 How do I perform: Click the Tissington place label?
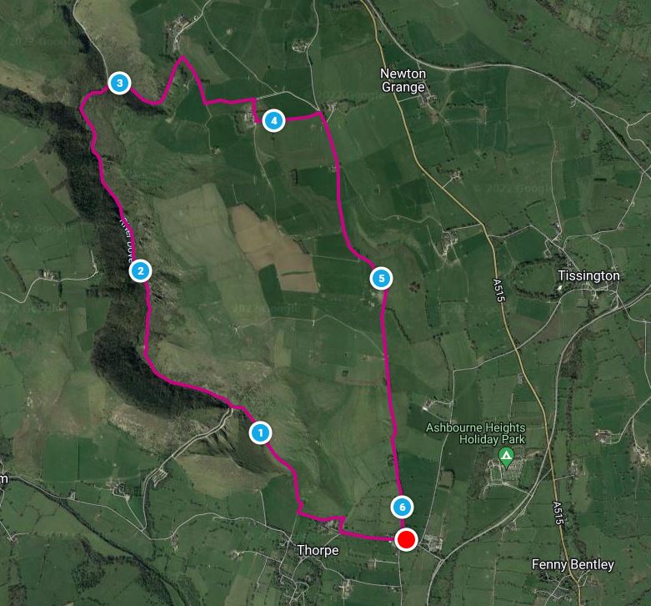tap(588, 275)
